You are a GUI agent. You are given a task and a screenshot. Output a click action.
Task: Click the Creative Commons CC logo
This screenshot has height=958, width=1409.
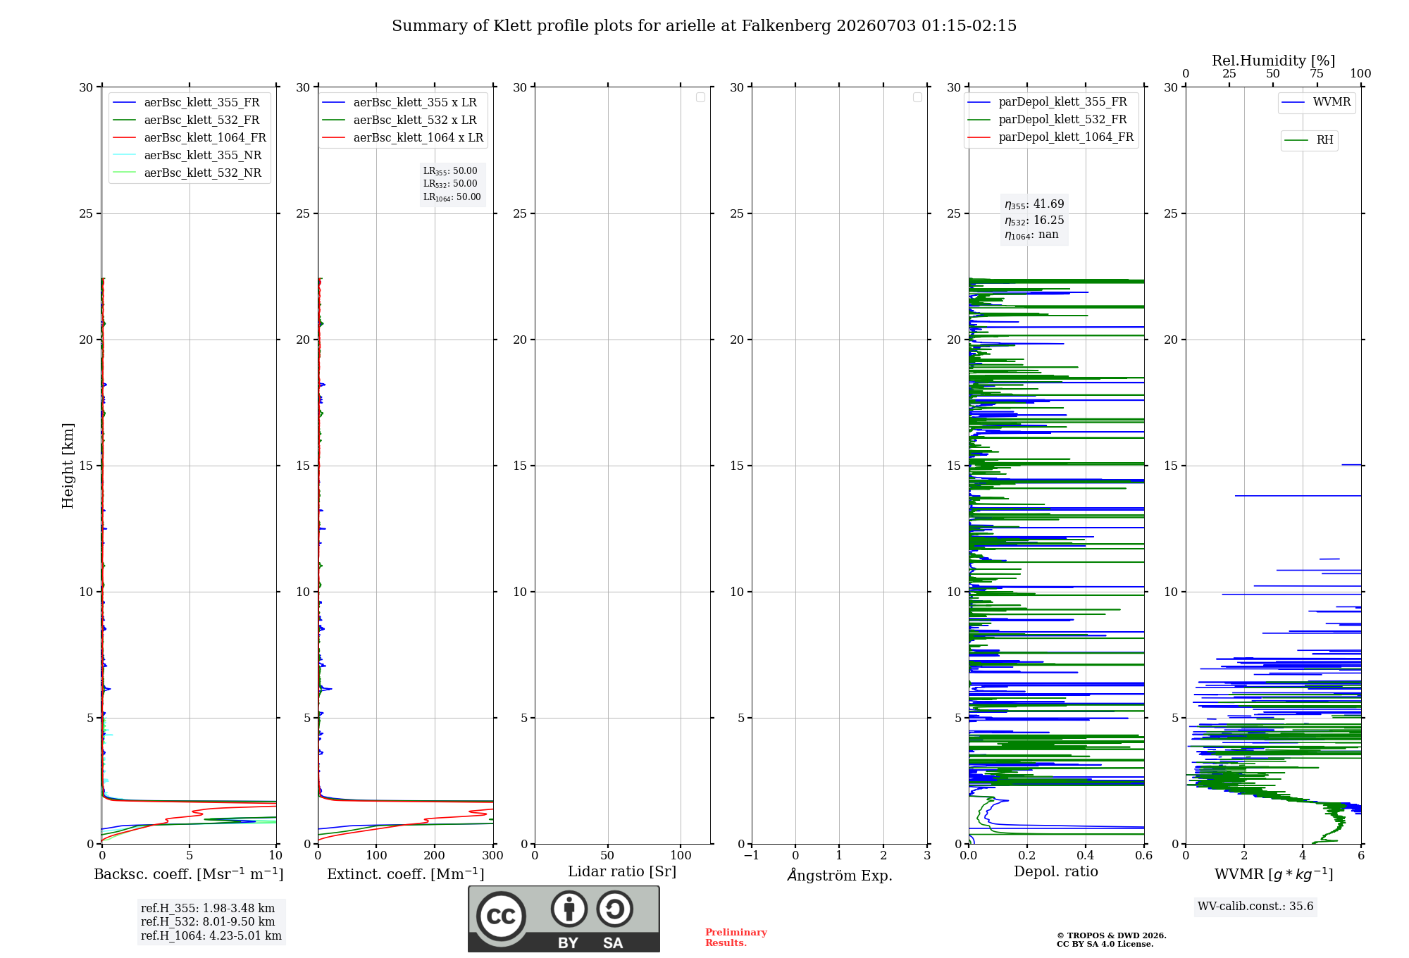(501, 916)
